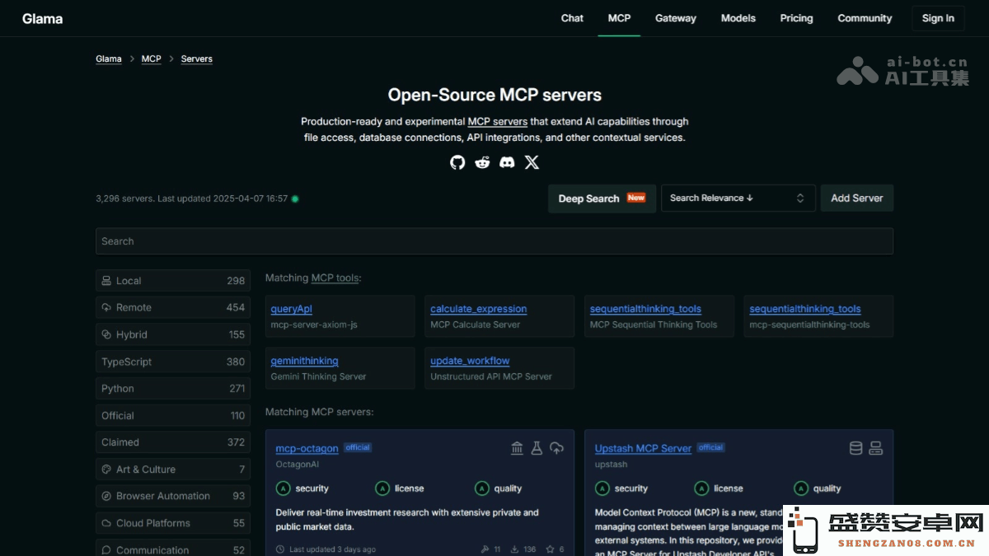Click the Search input field
This screenshot has width=989, height=556.
pyautogui.click(x=494, y=241)
